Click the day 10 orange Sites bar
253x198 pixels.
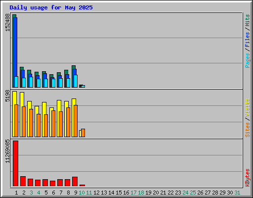coord(83,133)
